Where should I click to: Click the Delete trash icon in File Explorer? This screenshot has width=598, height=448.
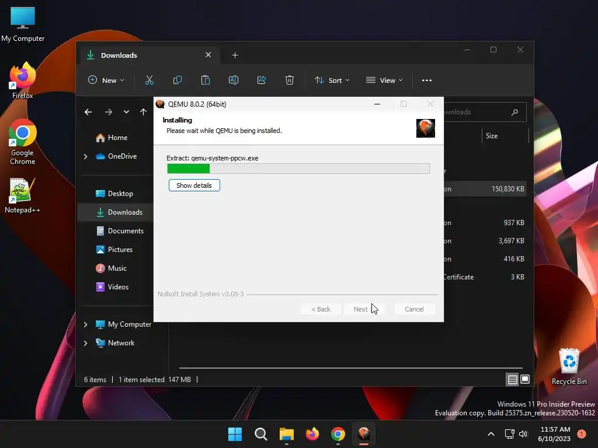coord(290,80)
